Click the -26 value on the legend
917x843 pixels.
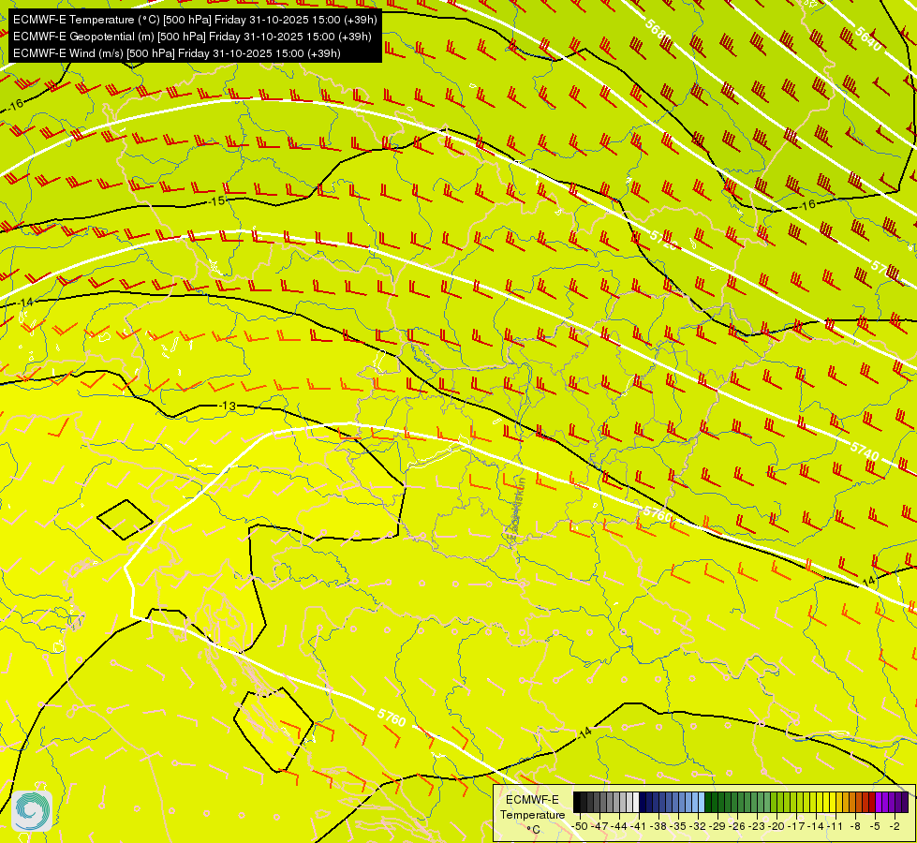click(x=737, y=826)
